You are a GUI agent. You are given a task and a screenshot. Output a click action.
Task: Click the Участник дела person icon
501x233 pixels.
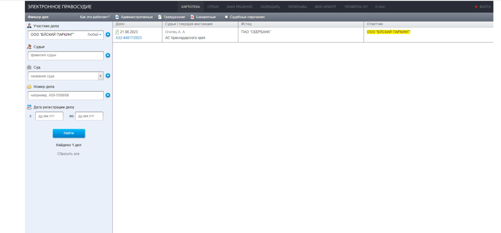click(29, 26)
